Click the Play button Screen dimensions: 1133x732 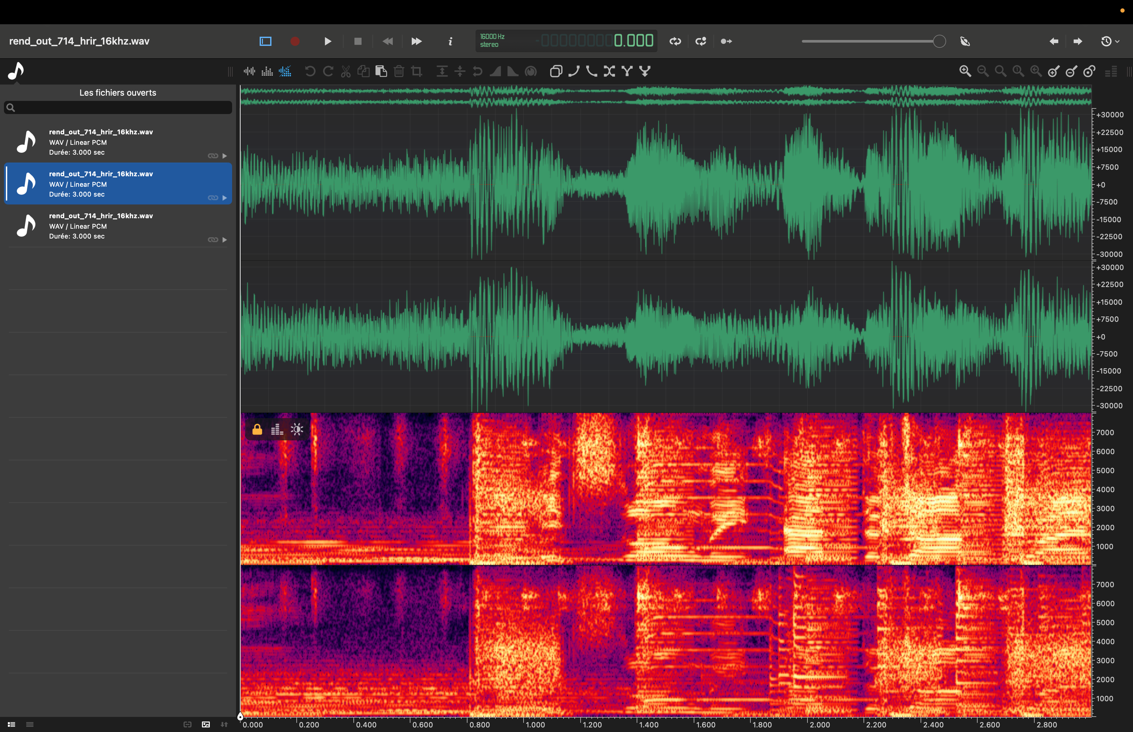[328, 41]
